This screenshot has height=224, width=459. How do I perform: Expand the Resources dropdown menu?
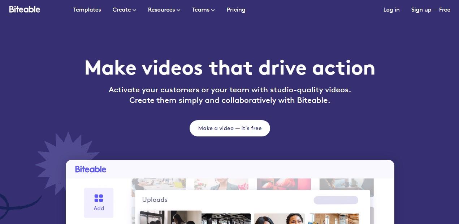164,10
